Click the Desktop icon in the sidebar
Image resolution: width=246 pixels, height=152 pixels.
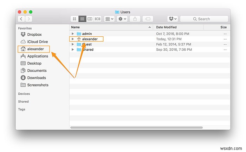23,63
